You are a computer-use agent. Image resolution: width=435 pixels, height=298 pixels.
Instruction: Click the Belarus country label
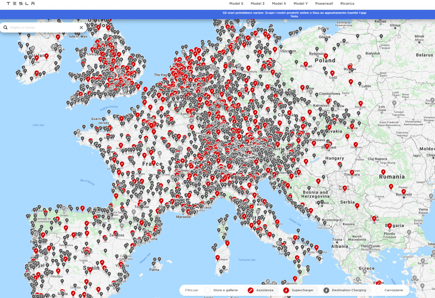pos(425,55)
